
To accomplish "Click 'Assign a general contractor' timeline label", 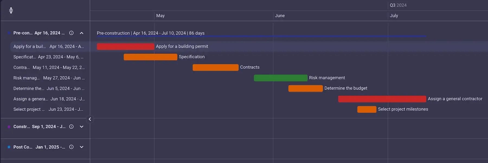I will click(x=455, y=99).
